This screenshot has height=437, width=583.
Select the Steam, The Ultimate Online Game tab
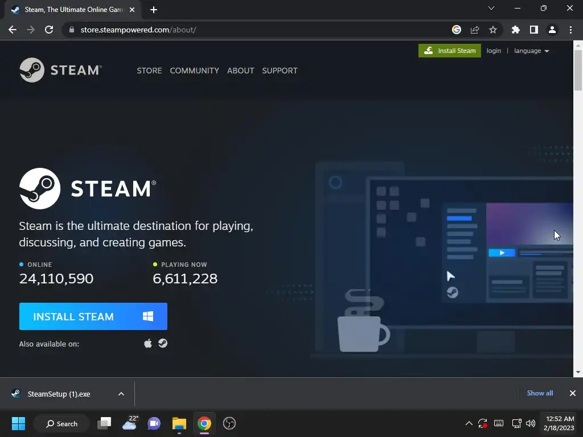[72, 10]
